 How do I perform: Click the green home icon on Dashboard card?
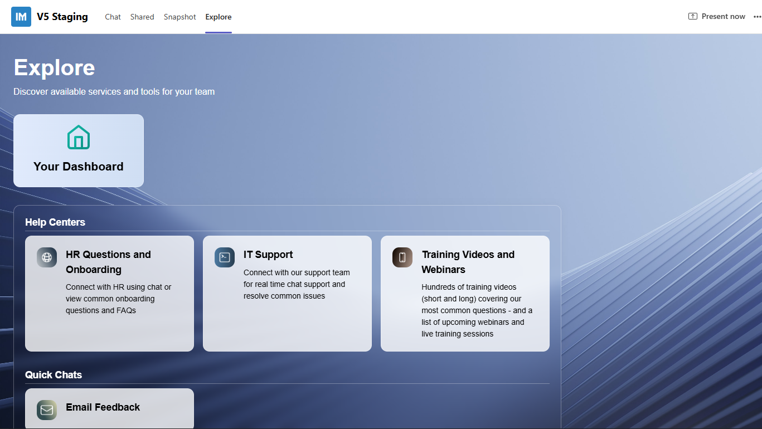(x=79, y=137)
